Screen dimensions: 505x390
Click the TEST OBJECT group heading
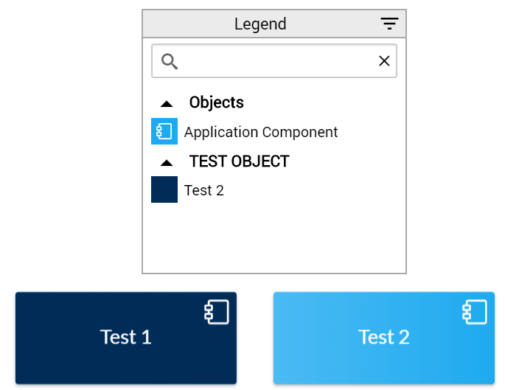click(x=240, y=161)
